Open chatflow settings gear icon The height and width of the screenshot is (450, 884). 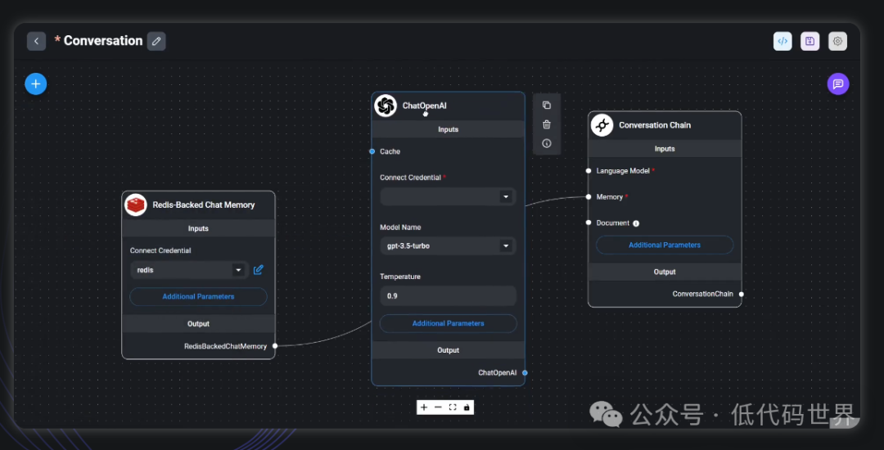coord(837,41)
